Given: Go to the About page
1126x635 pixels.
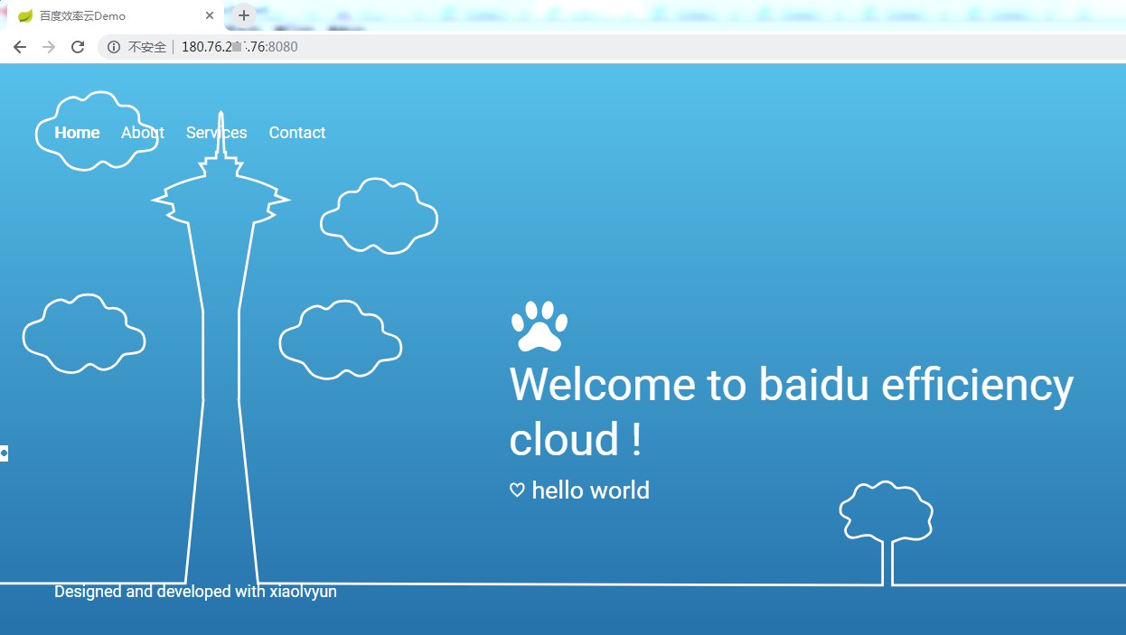Looking at the screenshot, I should click(x=143, y=133).
